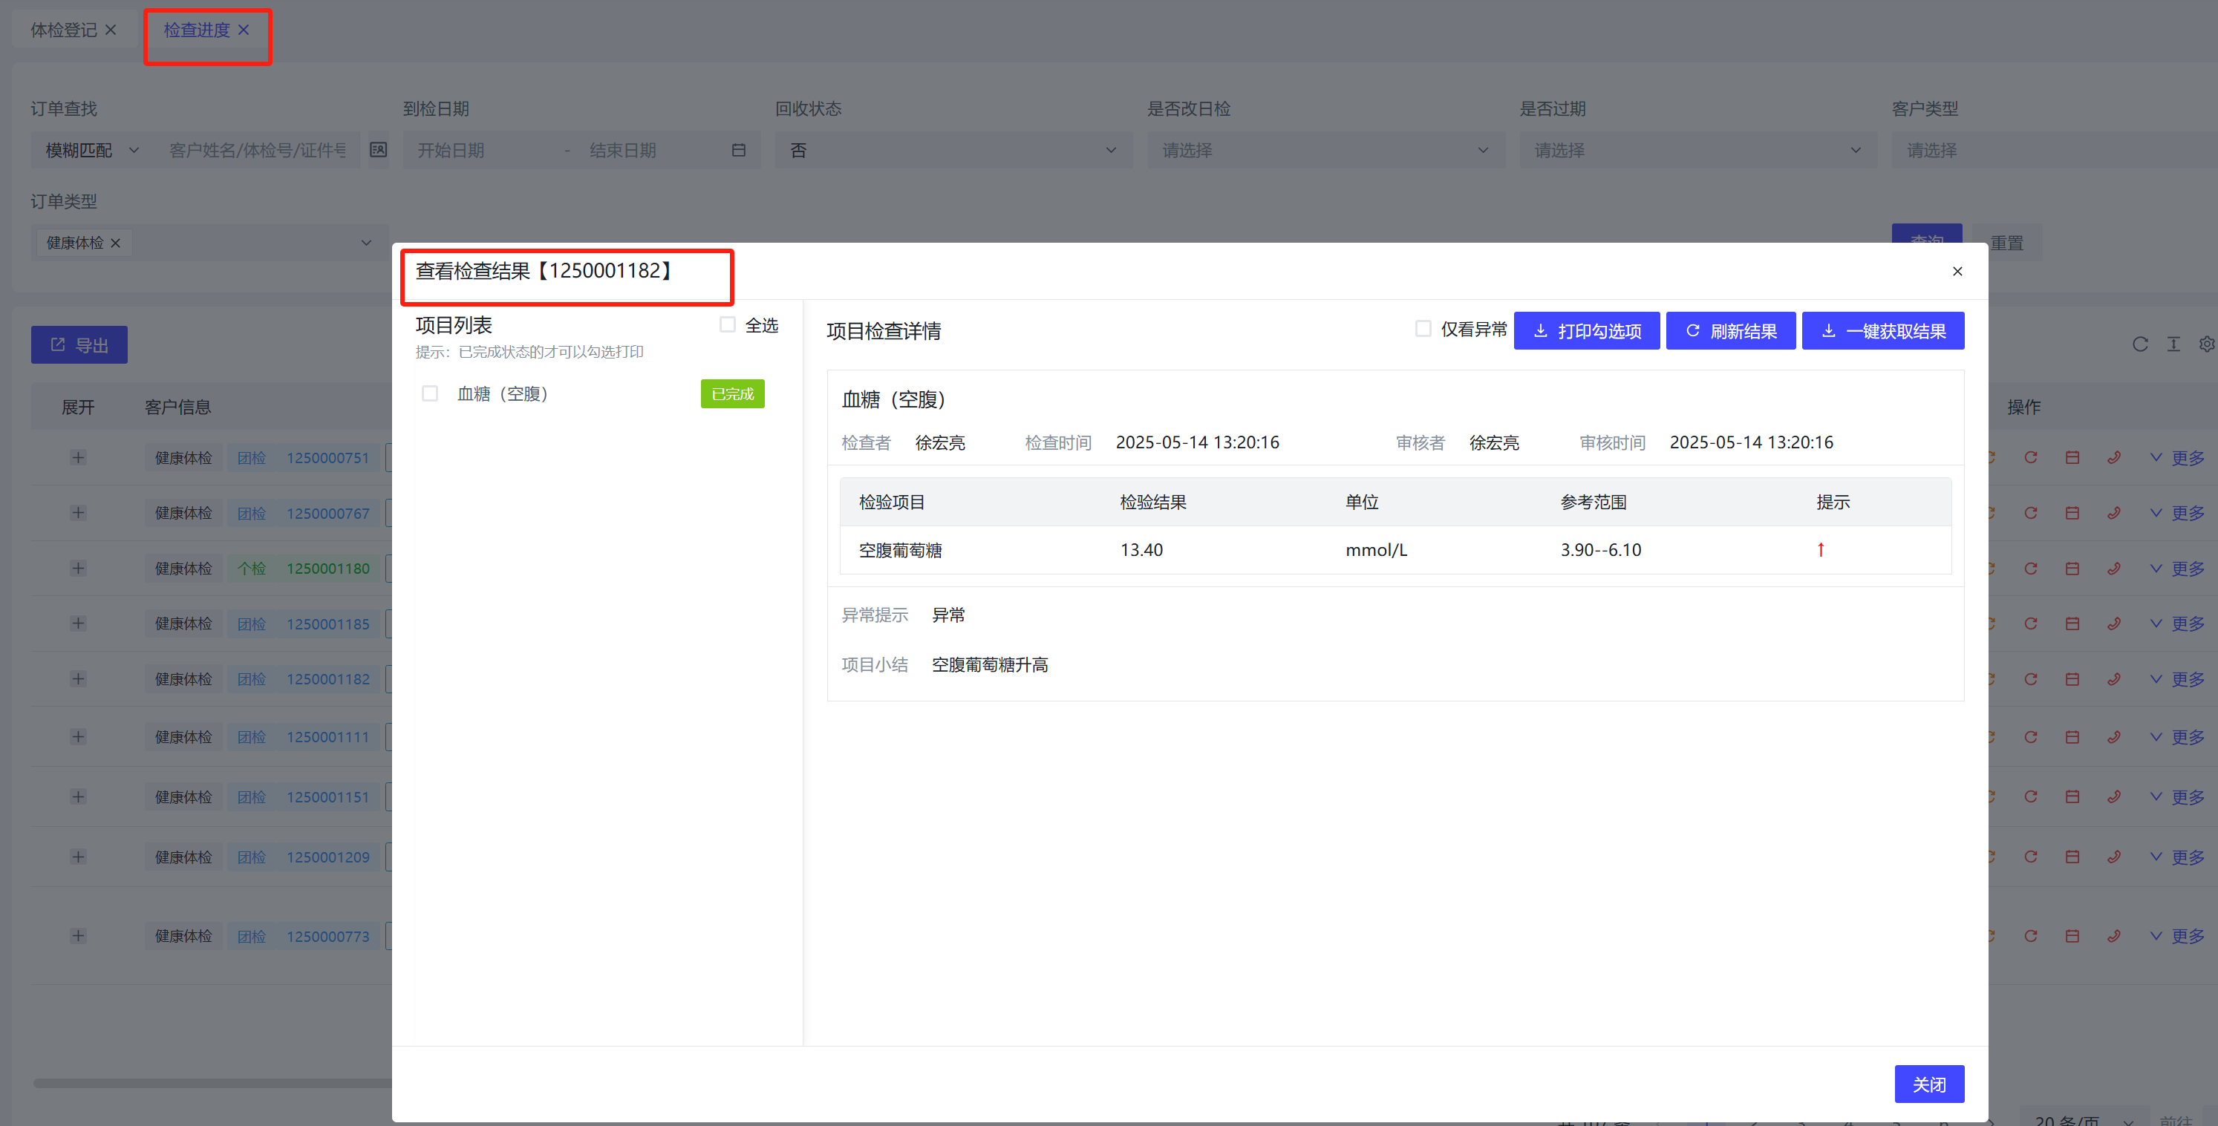Screen dimensions: 2218x1126
Task: Close the 查看检查结果 dialog with the X
Action: [1957, 271]
